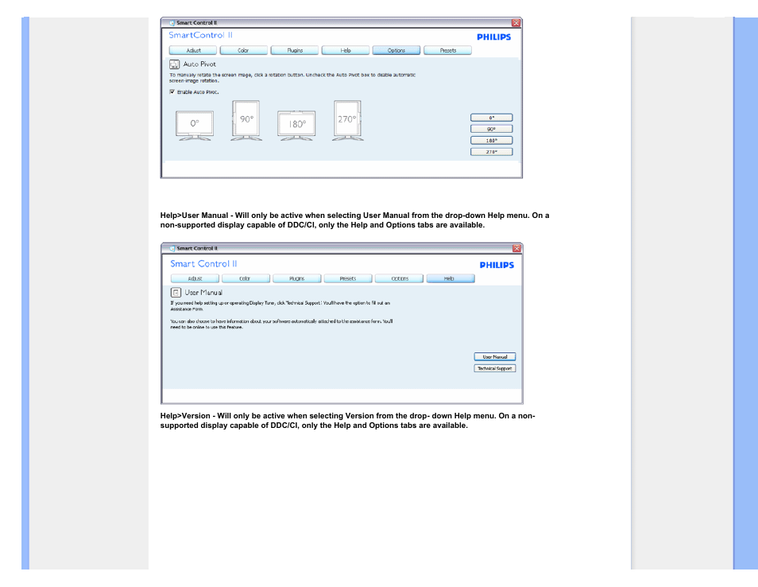Open the Adjust tab in the Auto Pivot window
Image resolution: width=758 pixels, height=587 pixels.
tap(193, 50)
